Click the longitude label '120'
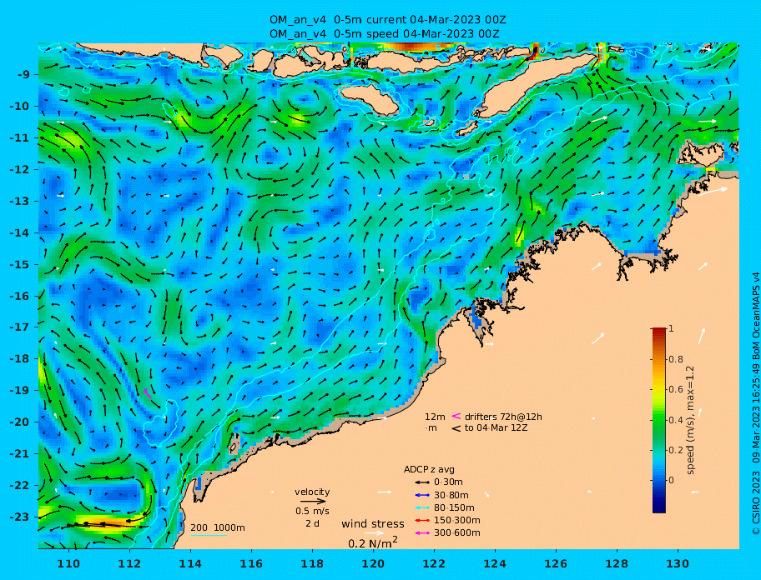The width and height of the screenshot is (761, 580). [x=373, y=563]
